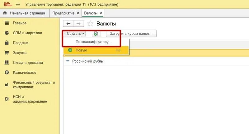Click the administration gear icon
Image resolution: width=249 pixels, height=134 pixels.
pos(7,99)
